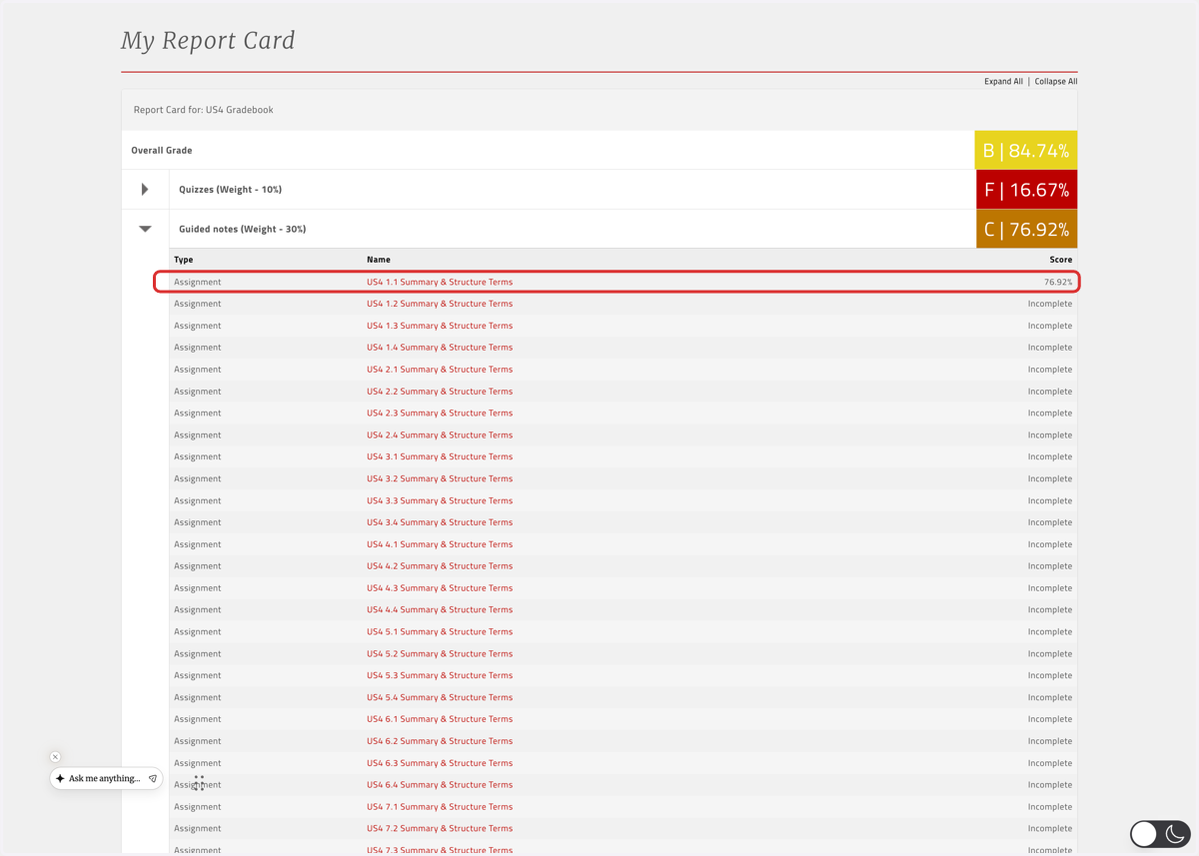Click the sparkle icon in chat box

tap(60, 778)
